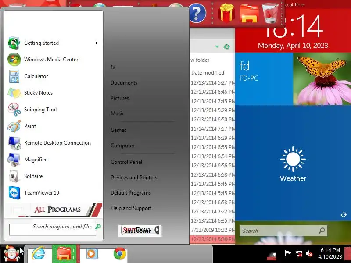Image resolution: width=351 pixels, height=263 pixels.
Task: Open Devices and Printers
Action: tap(134, 178)
